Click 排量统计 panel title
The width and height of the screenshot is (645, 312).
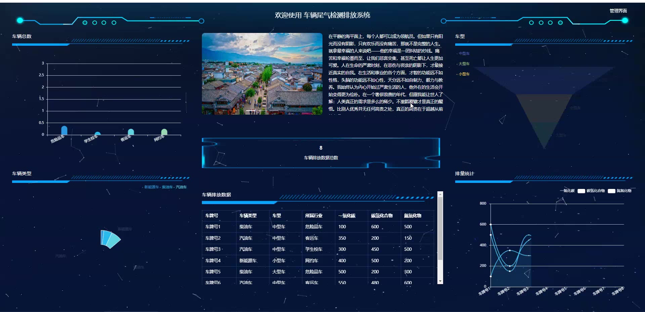[465, 173]
